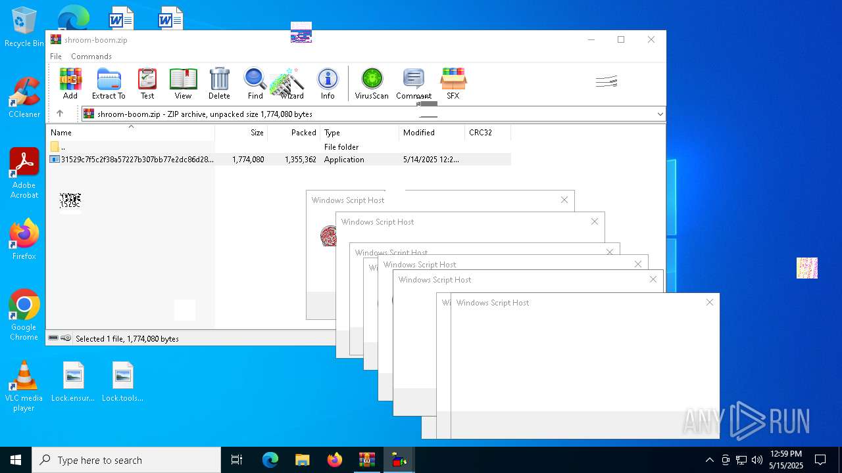842x473 pixels.
Task: Select the Lock.ensur... desktop file
Action: (73, 382)
